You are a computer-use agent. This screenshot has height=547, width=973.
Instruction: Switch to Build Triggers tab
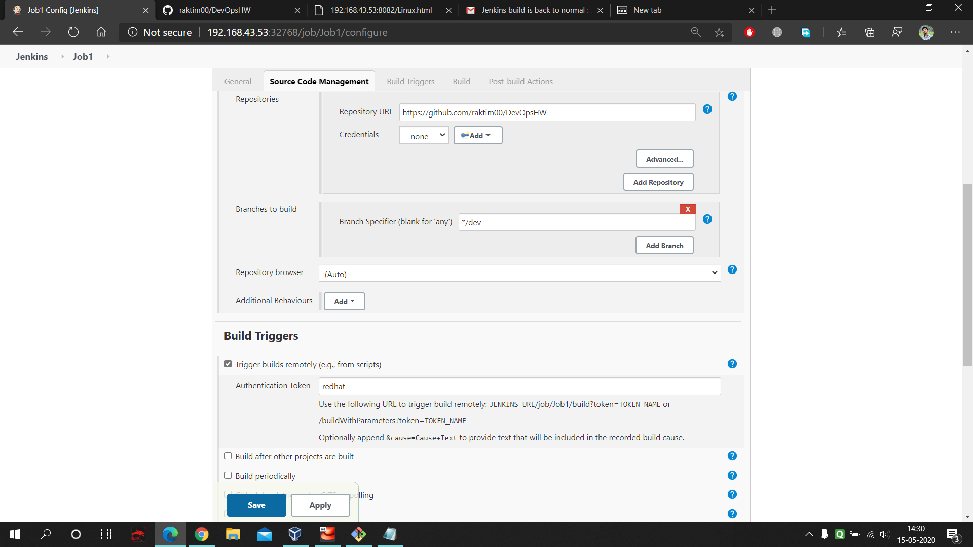410,82
